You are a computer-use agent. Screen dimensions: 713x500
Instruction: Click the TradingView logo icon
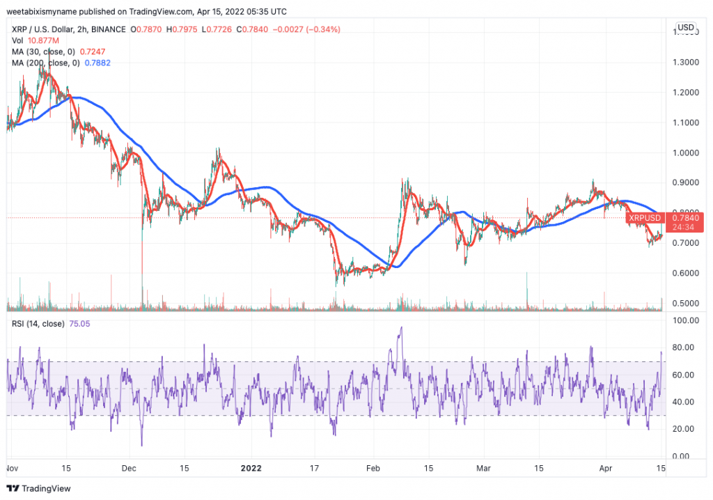coord(13,488)
